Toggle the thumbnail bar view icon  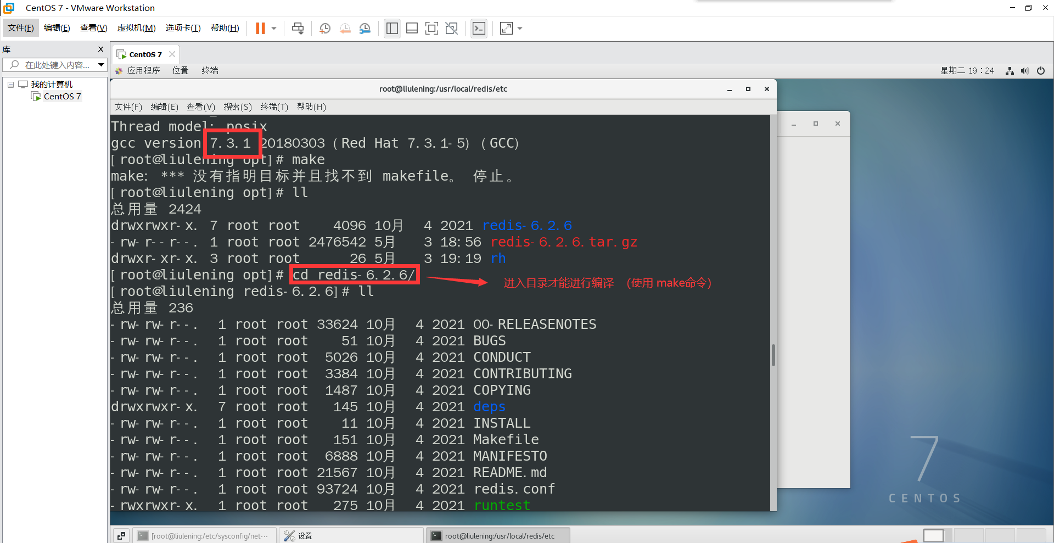coord(412,28)
